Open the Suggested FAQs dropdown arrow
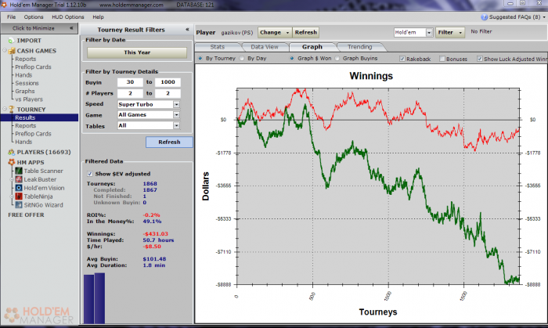 click(544, 17)
